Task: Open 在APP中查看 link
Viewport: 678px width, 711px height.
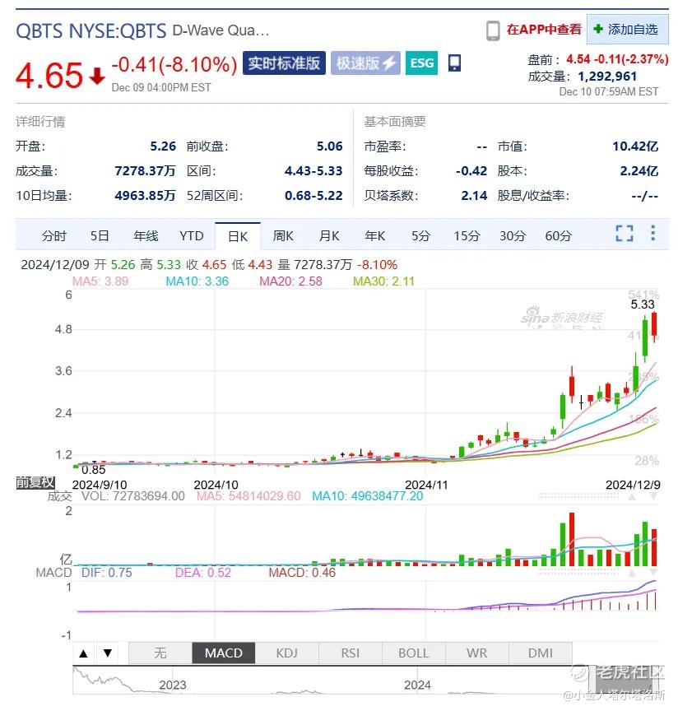Action: [x=544, y=30]
